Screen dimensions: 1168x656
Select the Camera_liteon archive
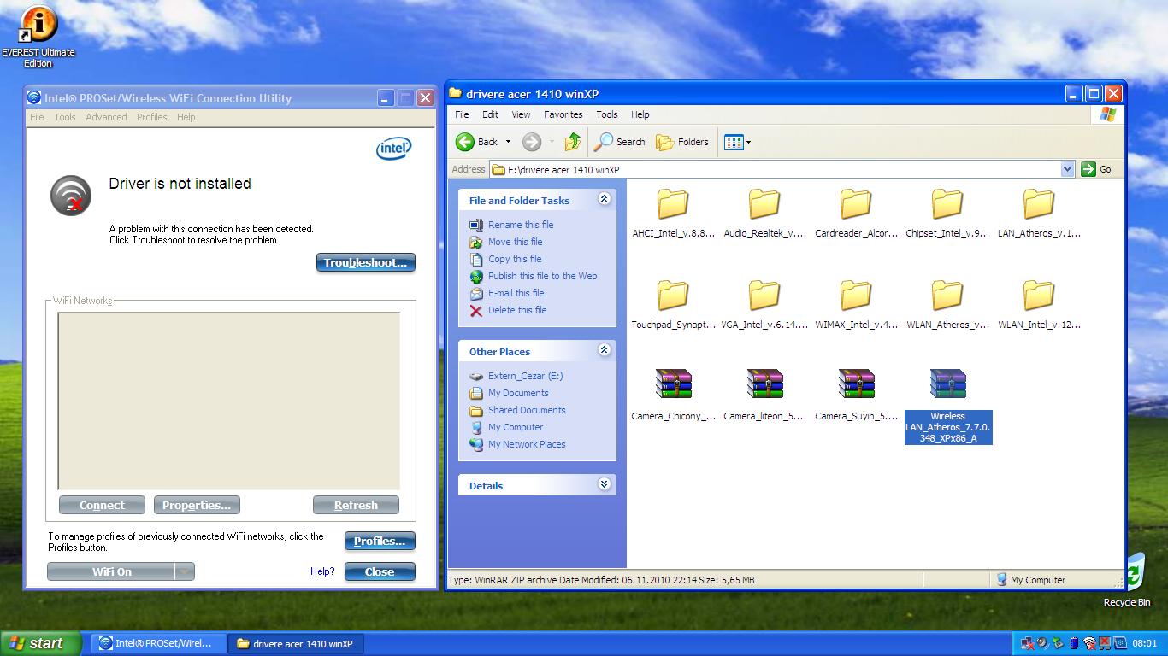pyautogui.click(x=765, y=395)
